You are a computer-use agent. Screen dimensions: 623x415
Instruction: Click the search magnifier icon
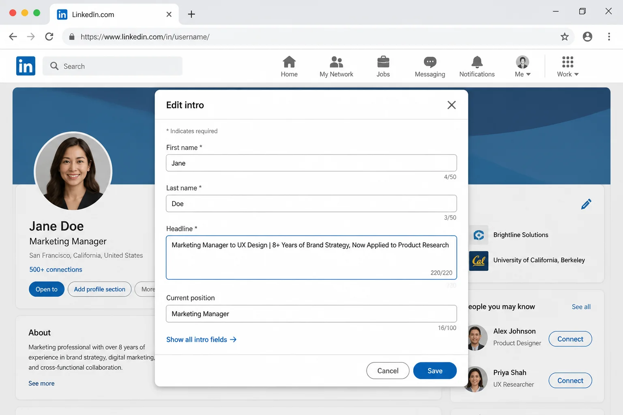(54, 66)
